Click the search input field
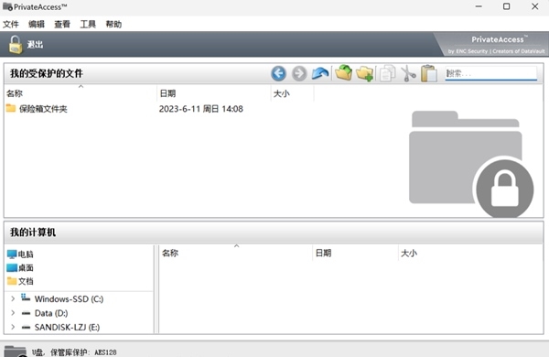Screen dimensions: 549x357 [x=490, y=73]
